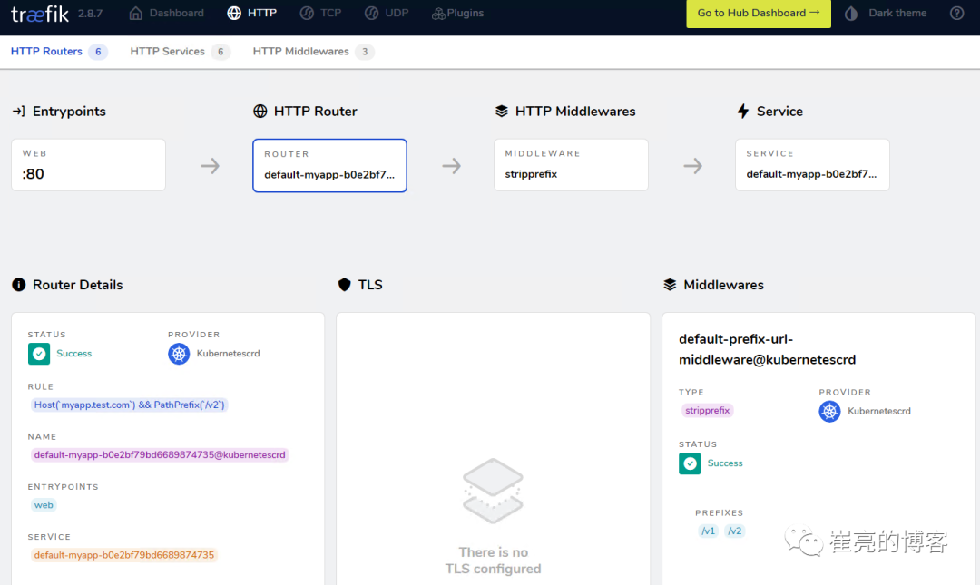Click the version 2.8.7 label
This screenshot has height=585, width=980.
pyautogui.click(x=90, y=13)
